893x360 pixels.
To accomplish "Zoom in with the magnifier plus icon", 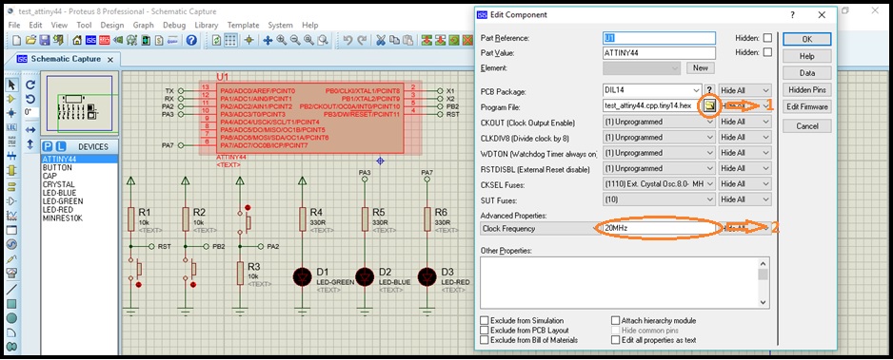I will coord(282,40).
